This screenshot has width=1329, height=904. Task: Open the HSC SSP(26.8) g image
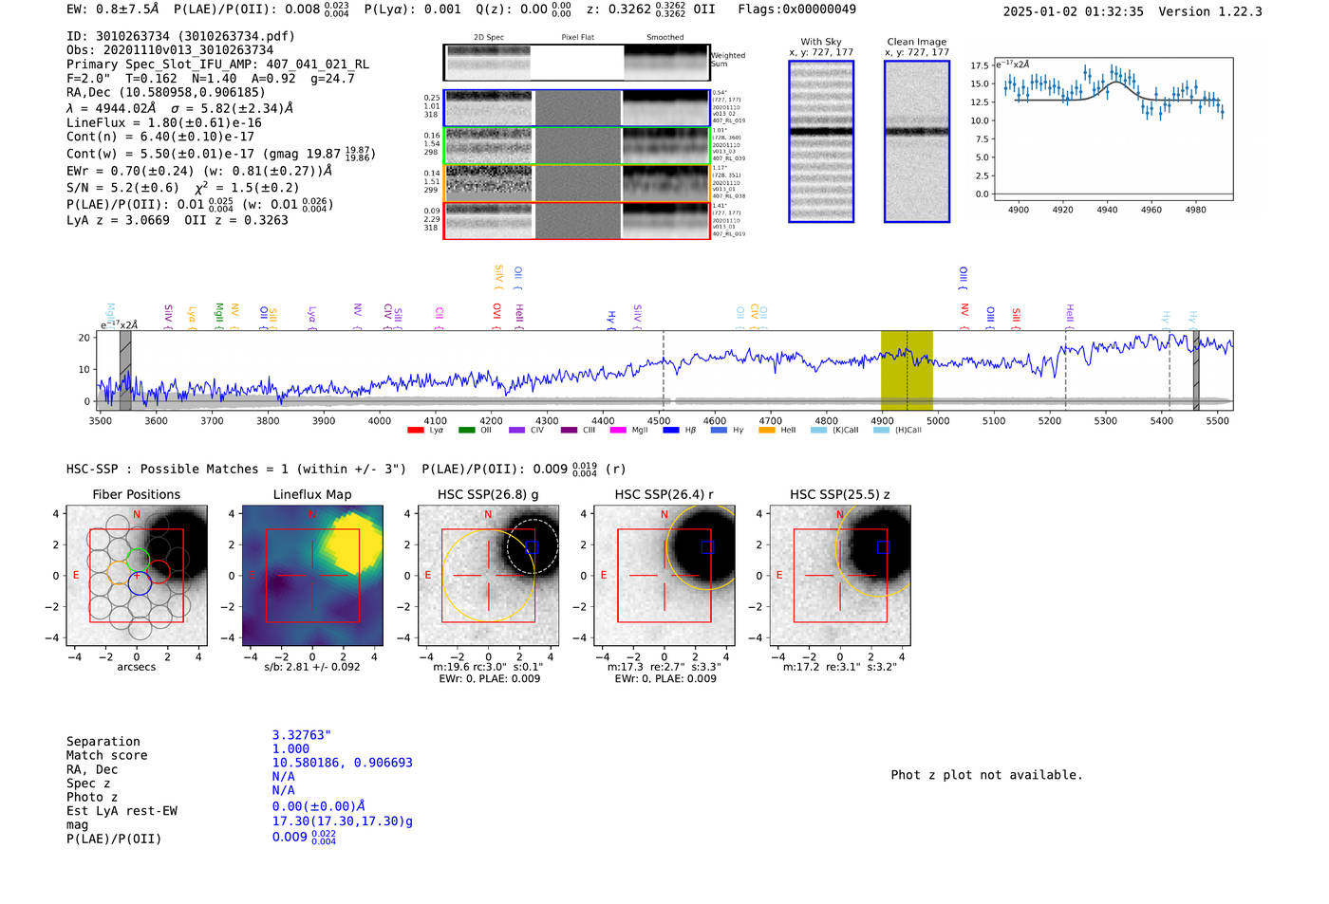[x=489, y=576]
